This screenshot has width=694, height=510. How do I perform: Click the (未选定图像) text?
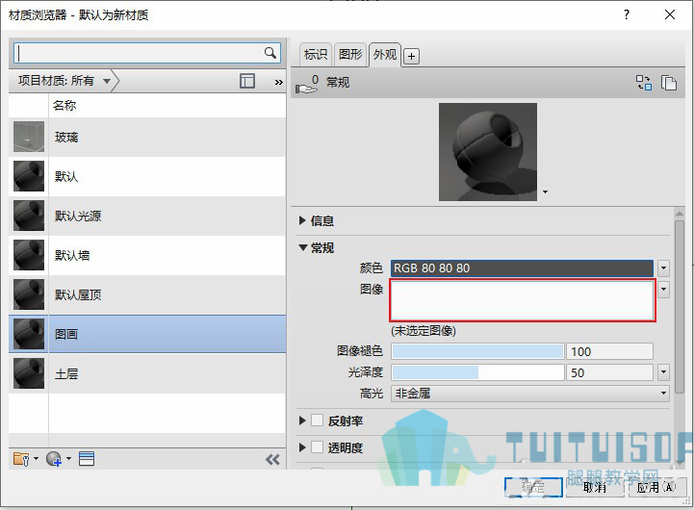[x=424, y=330]
